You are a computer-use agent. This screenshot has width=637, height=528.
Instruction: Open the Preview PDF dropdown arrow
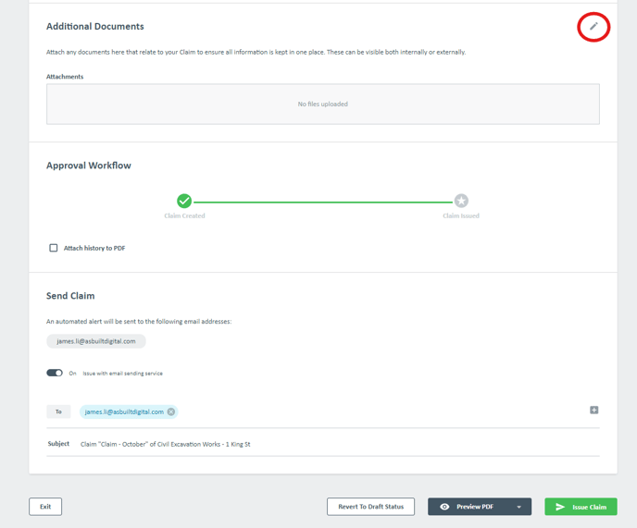tap(518, 507)
